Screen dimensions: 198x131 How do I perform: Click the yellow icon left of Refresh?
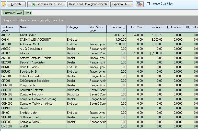[x=4, y=4]
